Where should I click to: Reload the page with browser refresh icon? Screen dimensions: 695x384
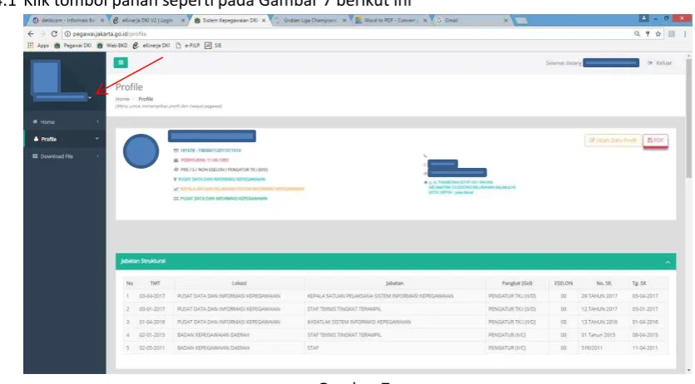tap(54, 33)
